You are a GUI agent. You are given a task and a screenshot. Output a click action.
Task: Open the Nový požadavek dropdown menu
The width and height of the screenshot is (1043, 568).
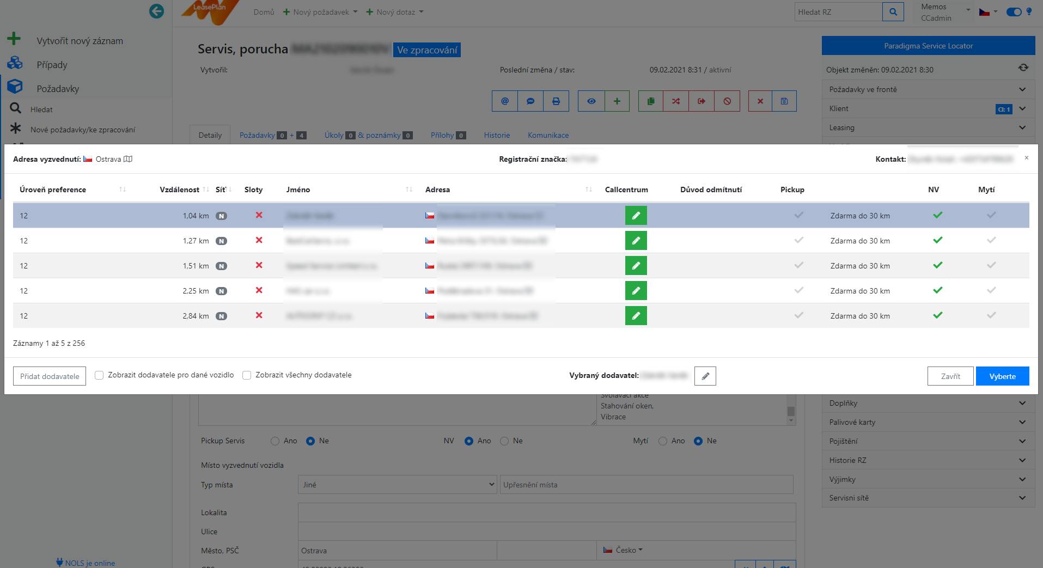(320, 12)
